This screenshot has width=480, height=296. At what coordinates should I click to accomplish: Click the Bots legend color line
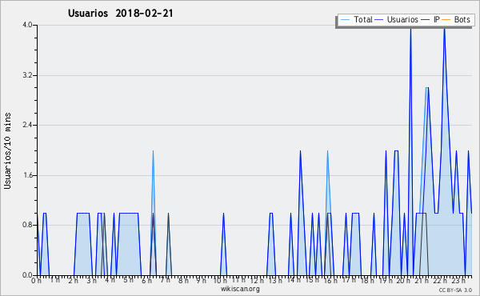[446, 20]
